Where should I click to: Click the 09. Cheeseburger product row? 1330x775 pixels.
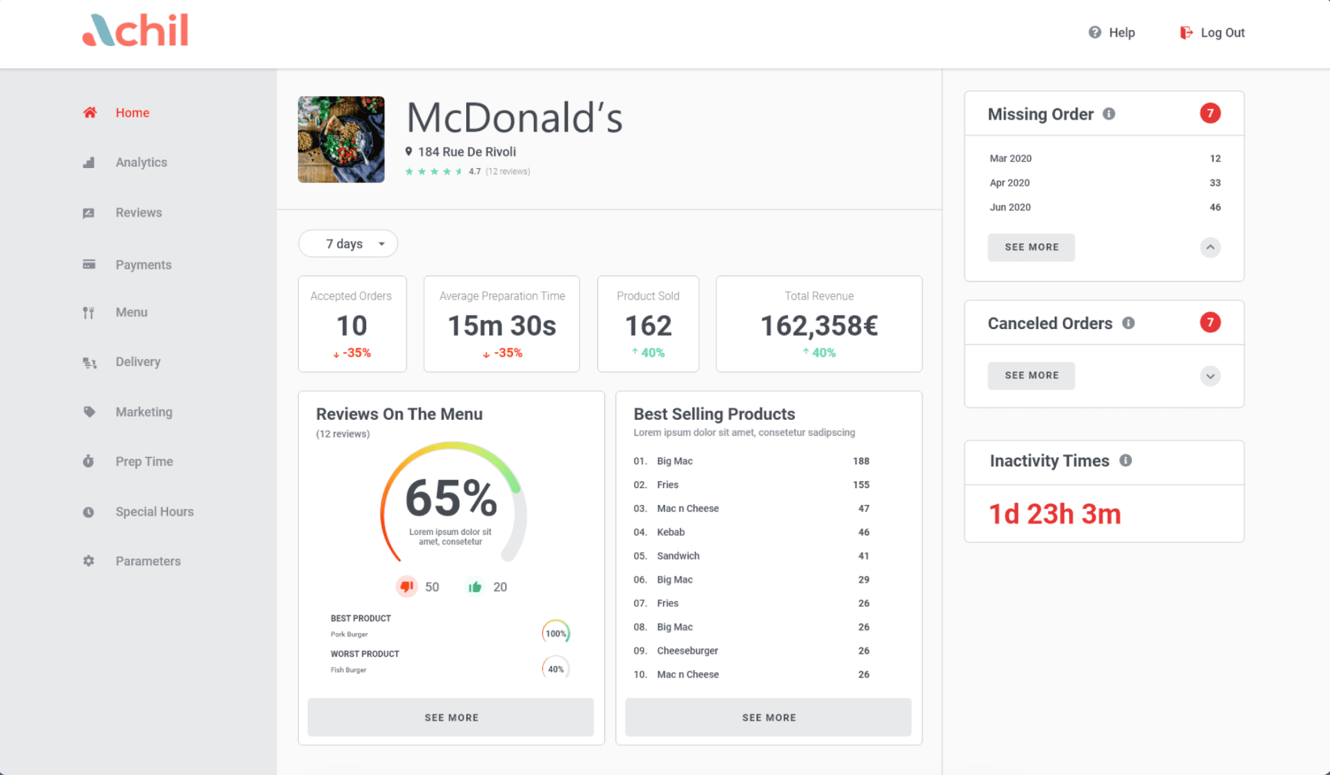tap(751, 650)
